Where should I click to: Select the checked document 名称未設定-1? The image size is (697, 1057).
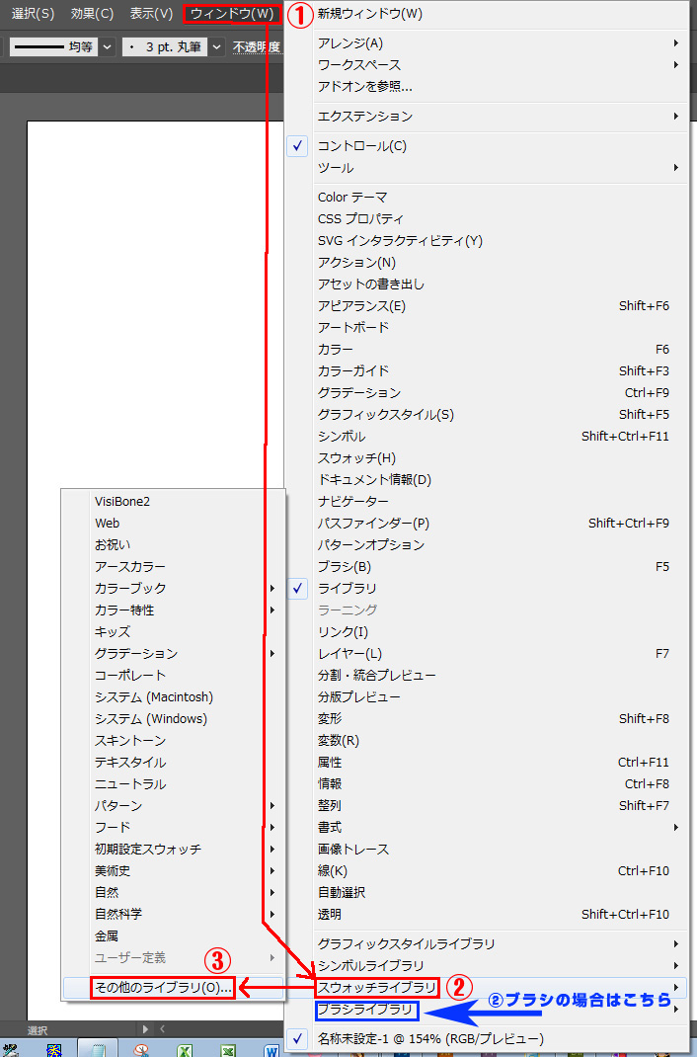click(x=429, y=1038)
